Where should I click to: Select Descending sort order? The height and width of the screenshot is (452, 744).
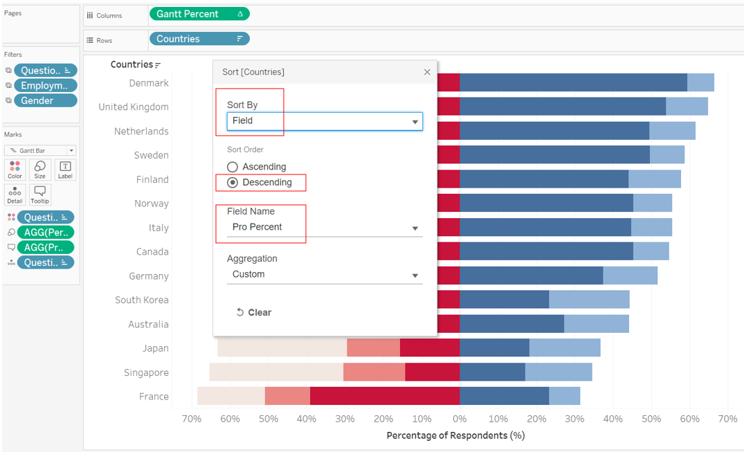tap(233, 183)
